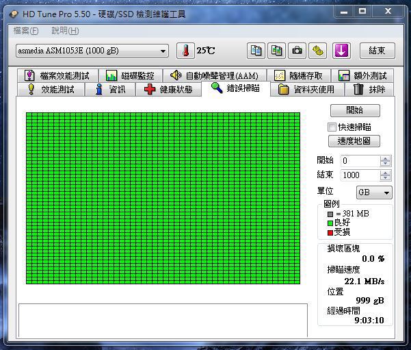Click the 結束 exit button

(377, 51)
